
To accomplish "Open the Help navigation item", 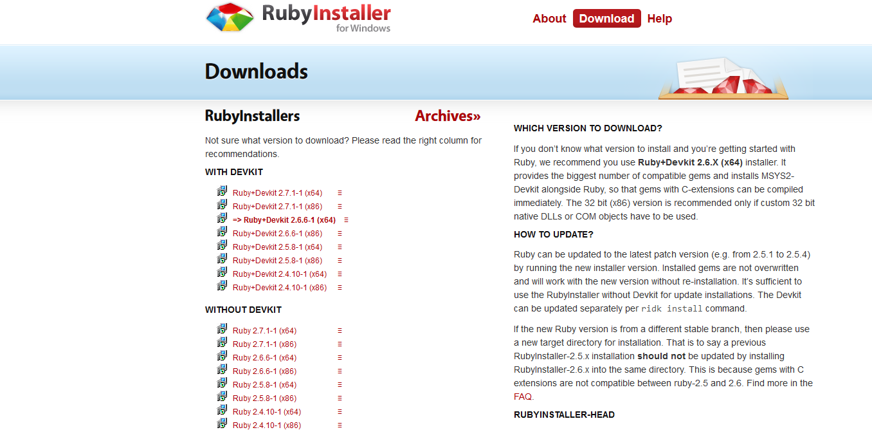I will (x=660, y=19).
